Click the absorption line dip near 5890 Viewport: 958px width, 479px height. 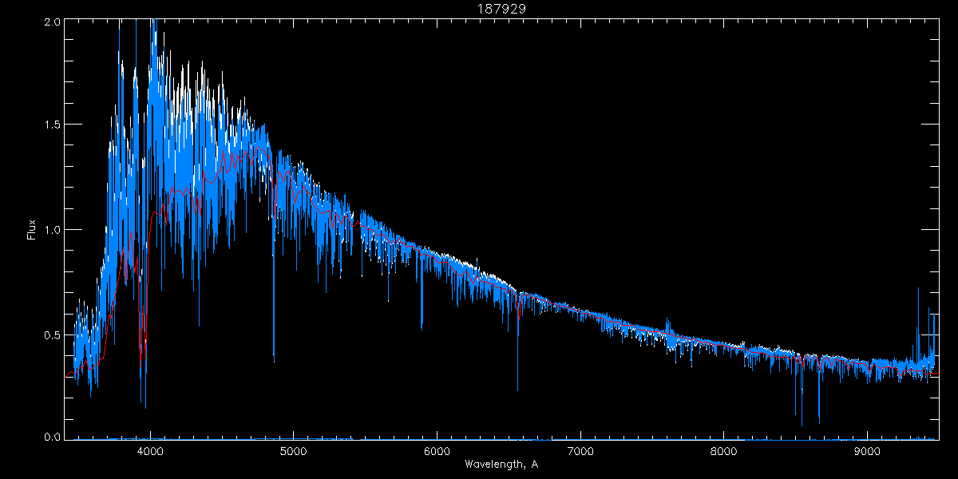pos(422,326)
